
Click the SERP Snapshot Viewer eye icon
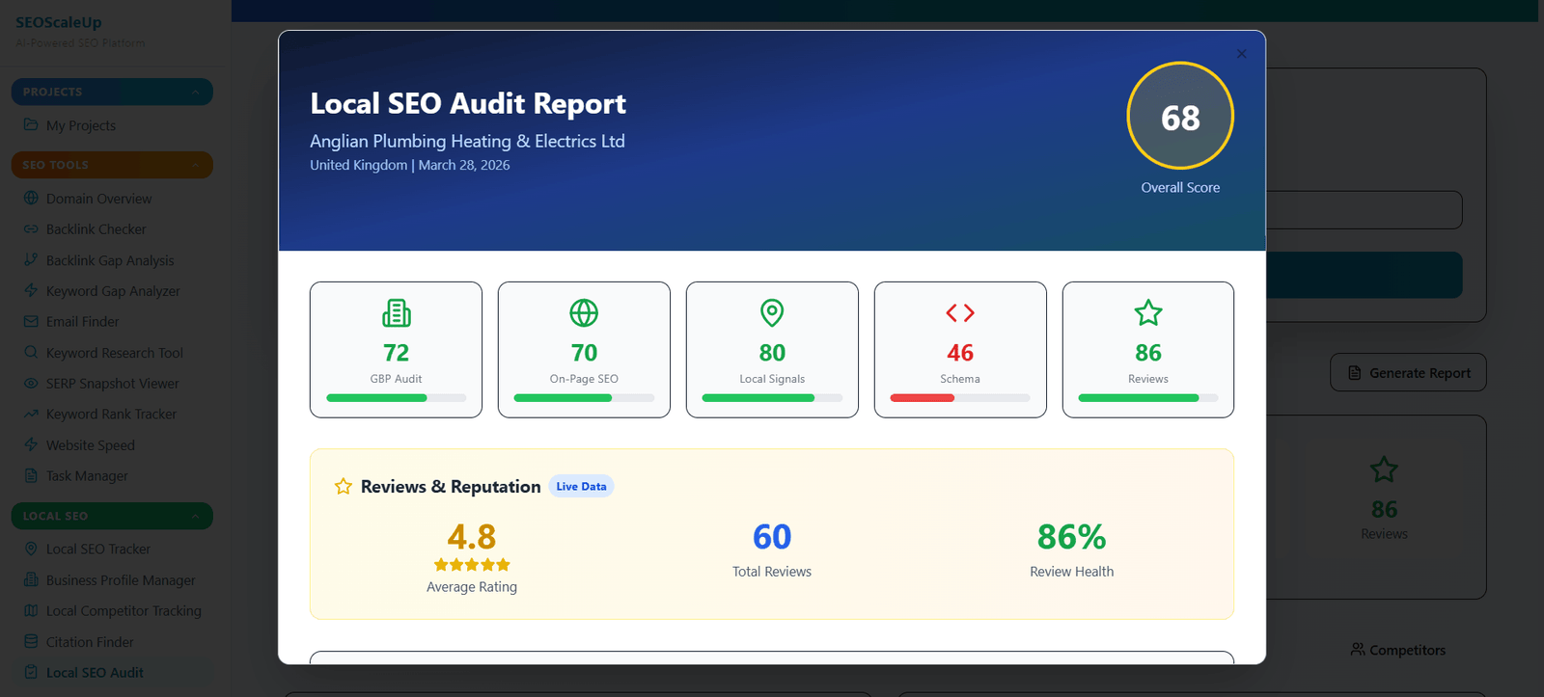31,384
